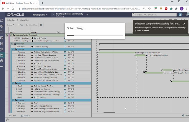The height and width of the screenshot is (122, 189).
Task: Go to Schedule breadcrumb link
Action: pyautogui.click(x=11, y=20)
